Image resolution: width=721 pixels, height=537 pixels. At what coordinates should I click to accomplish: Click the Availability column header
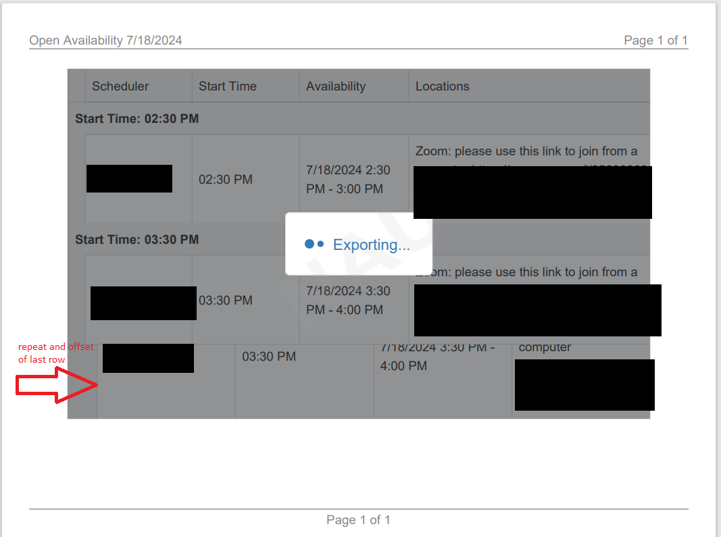[336, 86]
